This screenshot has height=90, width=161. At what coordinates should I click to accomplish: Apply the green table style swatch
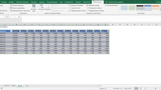pyautogui.click(x=132, y=8)
